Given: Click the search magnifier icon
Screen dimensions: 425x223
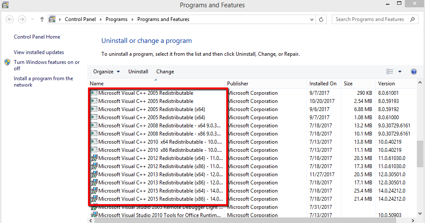Looking at the screenshot, I should [412, 19].
